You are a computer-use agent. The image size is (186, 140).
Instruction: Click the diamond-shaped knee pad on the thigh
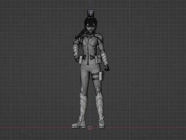(x=98, y=89)
